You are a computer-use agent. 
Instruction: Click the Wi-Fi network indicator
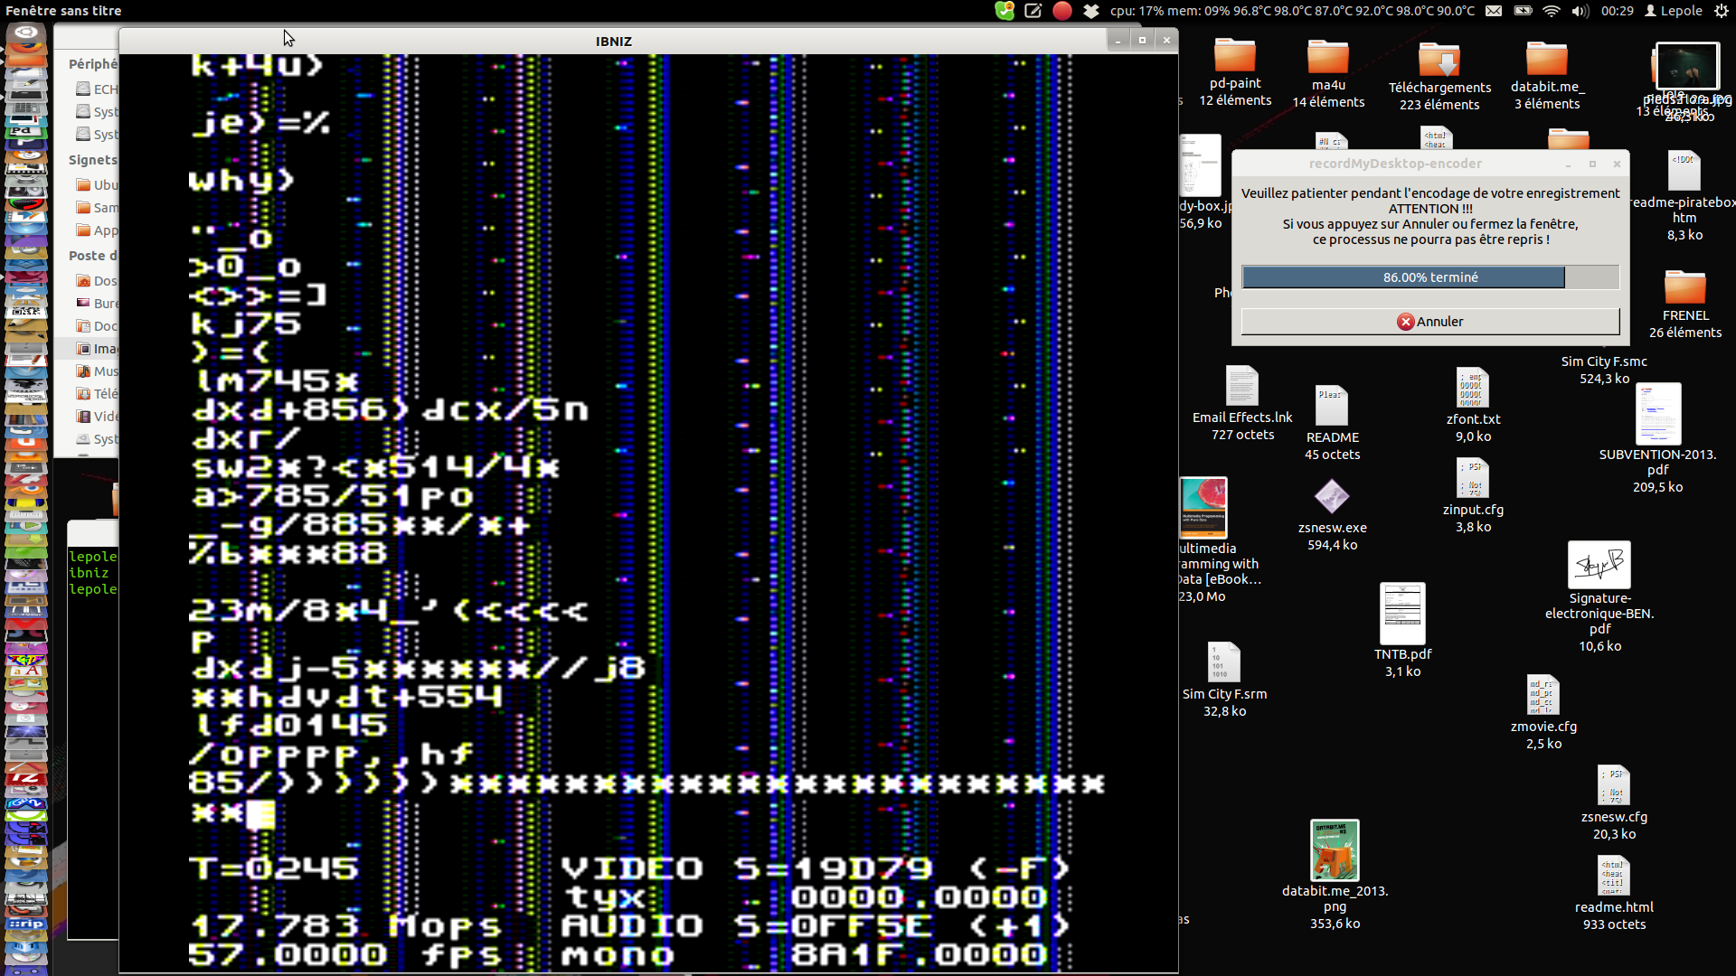pyautogui.click(x=1552, y=11)
